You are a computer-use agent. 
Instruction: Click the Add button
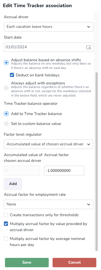click(x=13, y=184)
